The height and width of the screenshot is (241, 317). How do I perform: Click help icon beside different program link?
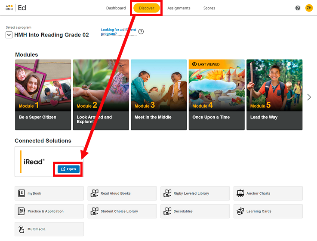pos(141,32)
